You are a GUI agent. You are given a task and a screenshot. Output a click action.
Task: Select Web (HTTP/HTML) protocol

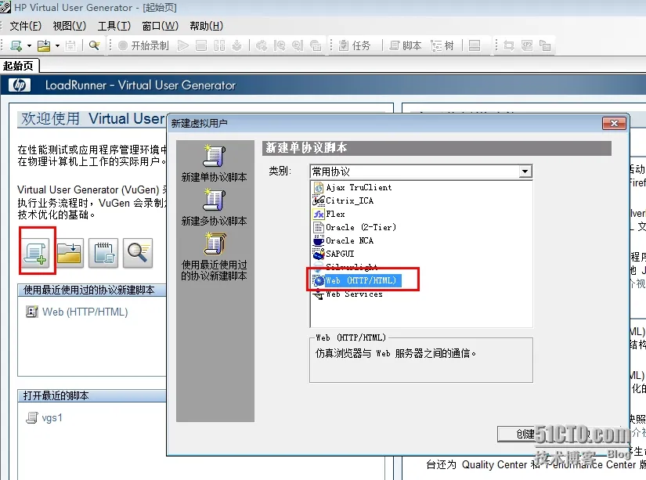click(357, 280)
